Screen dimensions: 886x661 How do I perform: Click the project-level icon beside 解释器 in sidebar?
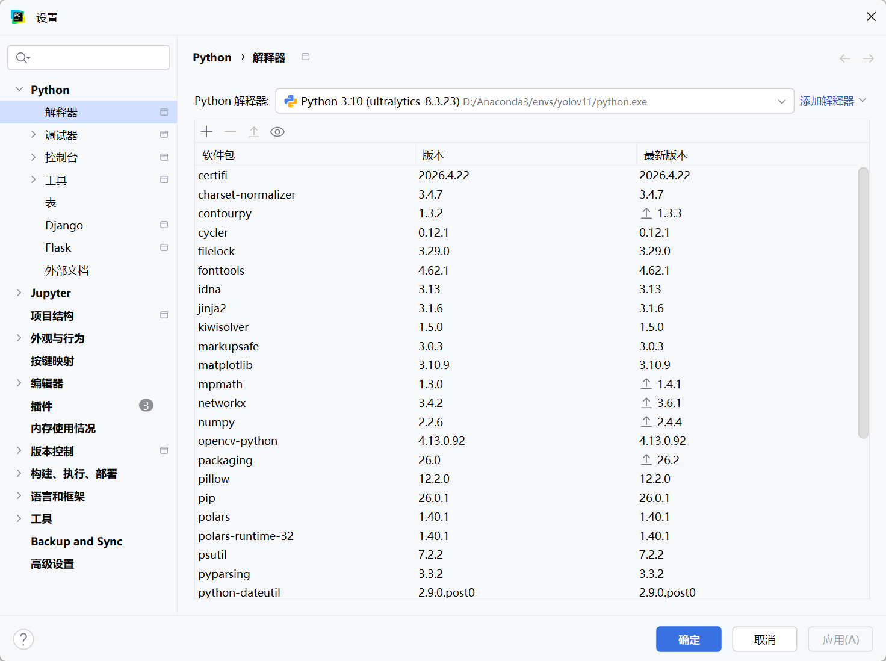pos(164,112)
